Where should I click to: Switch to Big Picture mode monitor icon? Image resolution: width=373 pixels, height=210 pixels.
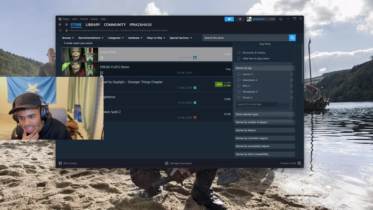point(281,19)
